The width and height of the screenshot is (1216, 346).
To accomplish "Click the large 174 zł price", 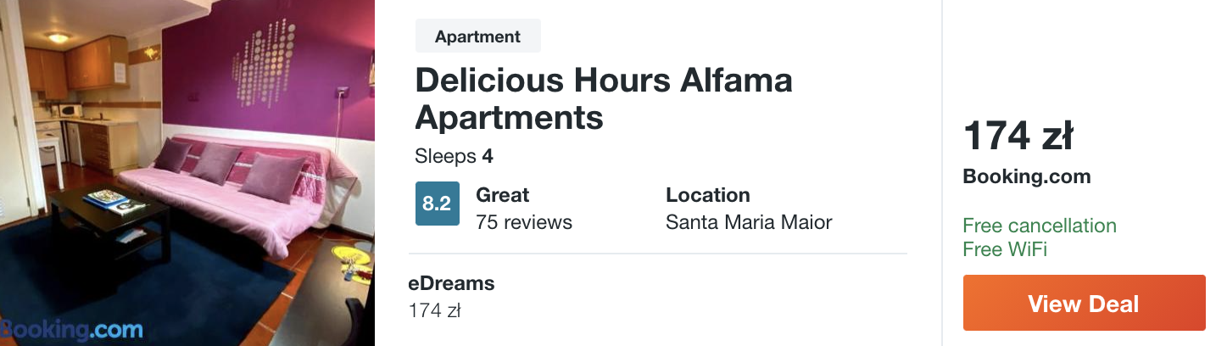I will 1018,136.
